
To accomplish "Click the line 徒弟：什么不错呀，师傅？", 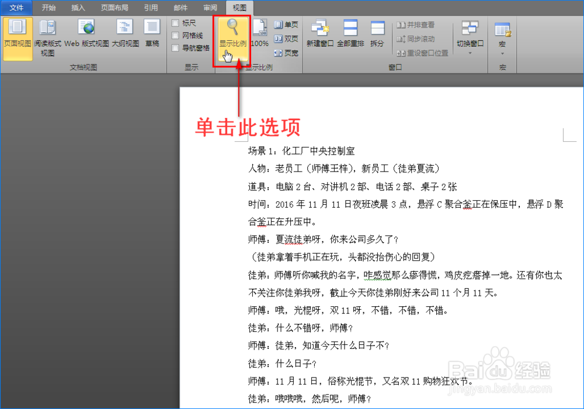I will coord(300,328).
